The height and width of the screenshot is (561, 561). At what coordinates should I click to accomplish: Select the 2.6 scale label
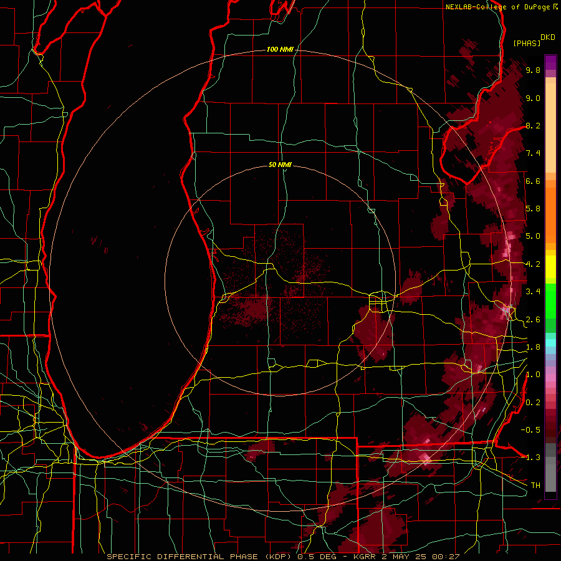click(x=533, y=320)
